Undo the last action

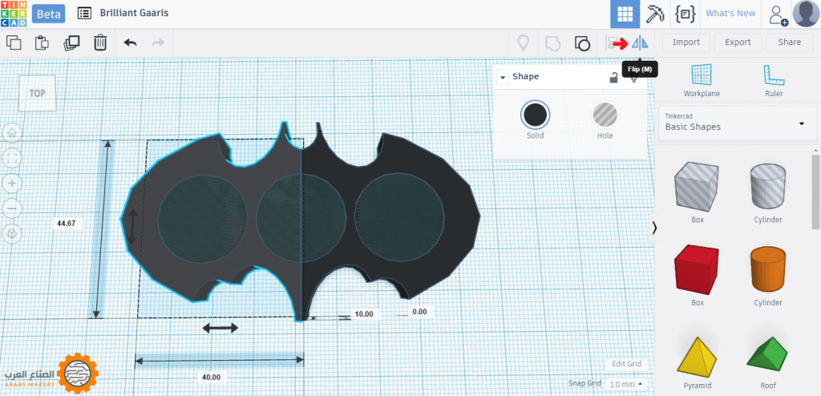pos(131,42)
